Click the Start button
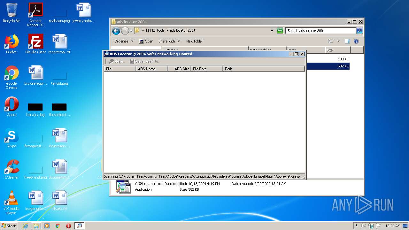The height and width of the screenshot is (230, 409). (x=9, y=226)
